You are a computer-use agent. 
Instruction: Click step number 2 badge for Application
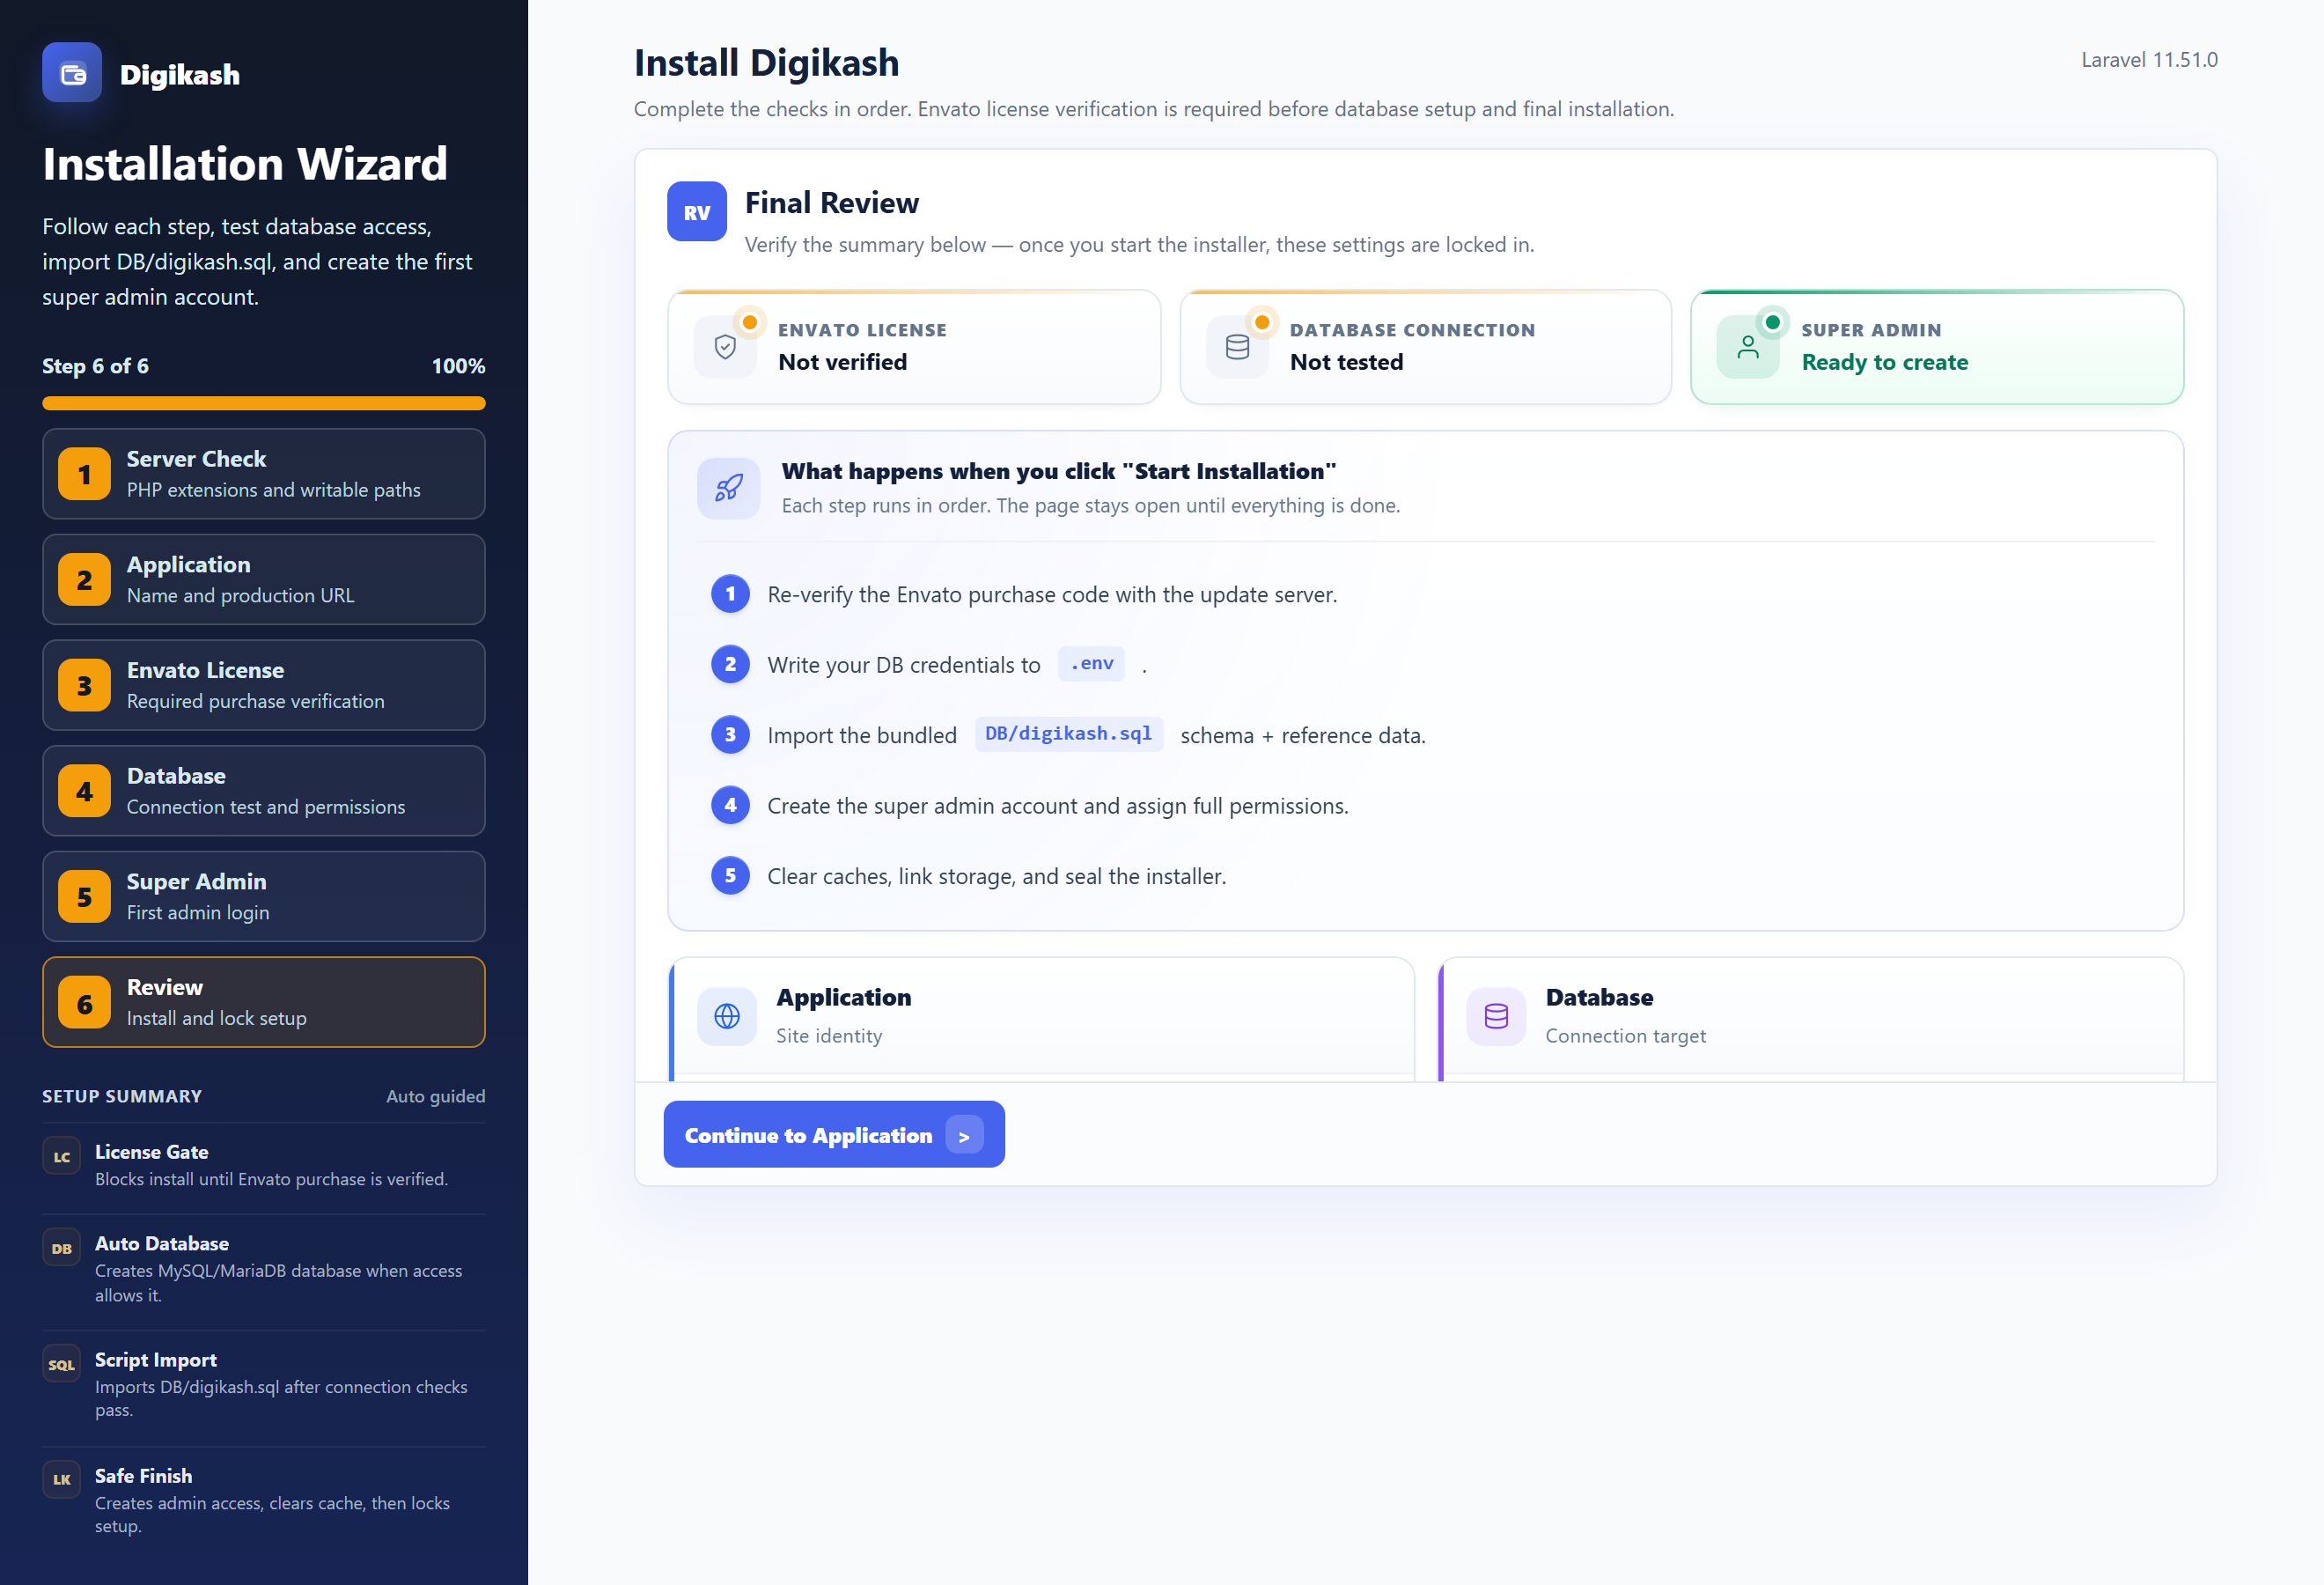pyautogui.click(x=84, y=580)
